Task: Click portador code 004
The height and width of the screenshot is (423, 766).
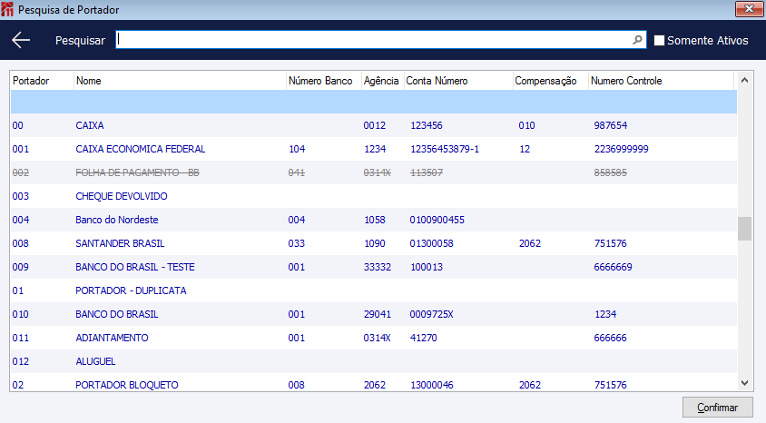Action: (x=21, y=220)
